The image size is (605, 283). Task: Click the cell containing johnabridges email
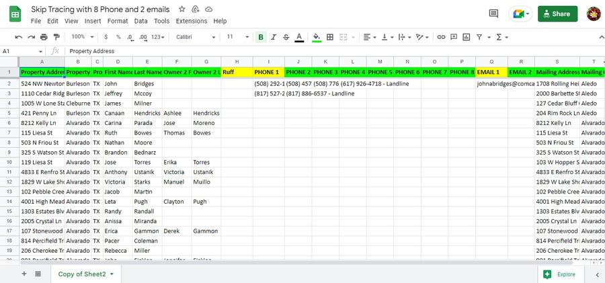click(x=491, y=84)
